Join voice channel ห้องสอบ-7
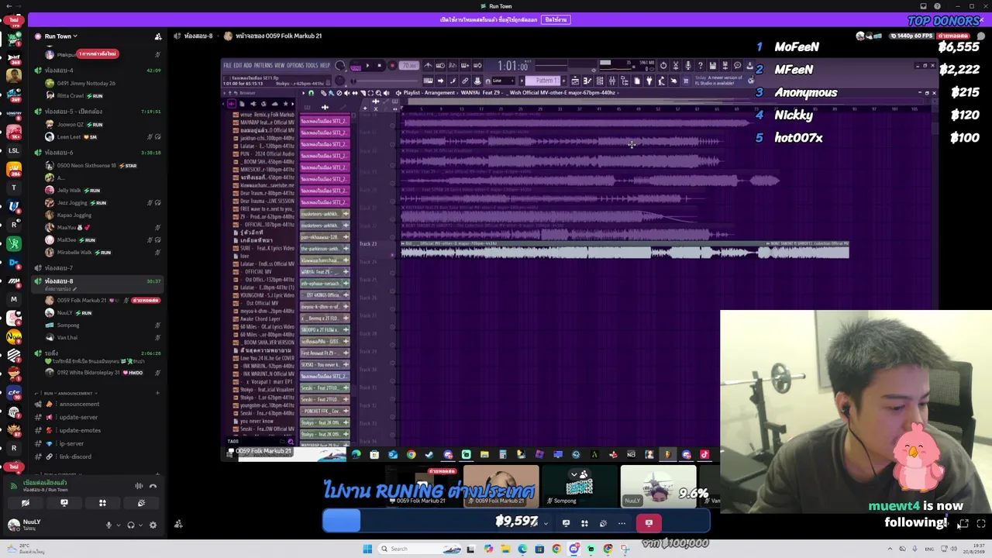 click(59, 268)
